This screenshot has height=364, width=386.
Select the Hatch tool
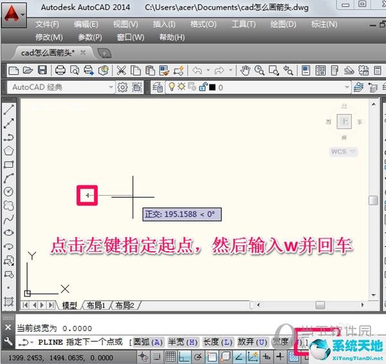point(8,301)
